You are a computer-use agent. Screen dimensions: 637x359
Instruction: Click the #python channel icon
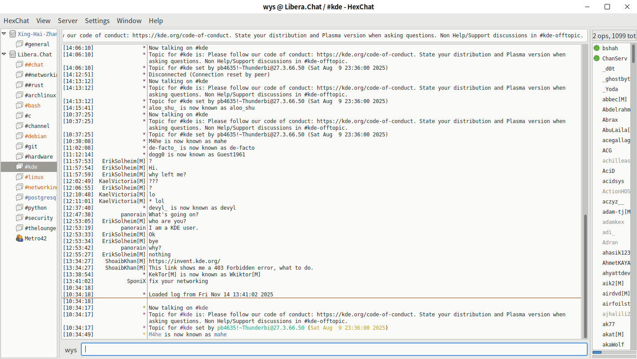point(20,207)
